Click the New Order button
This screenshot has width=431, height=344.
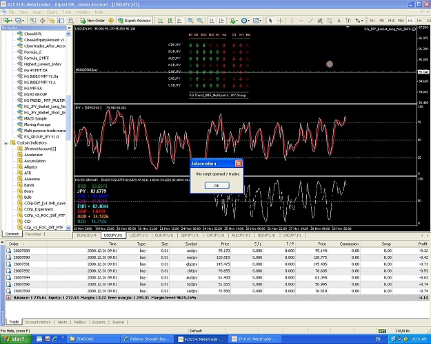point(92,21)
